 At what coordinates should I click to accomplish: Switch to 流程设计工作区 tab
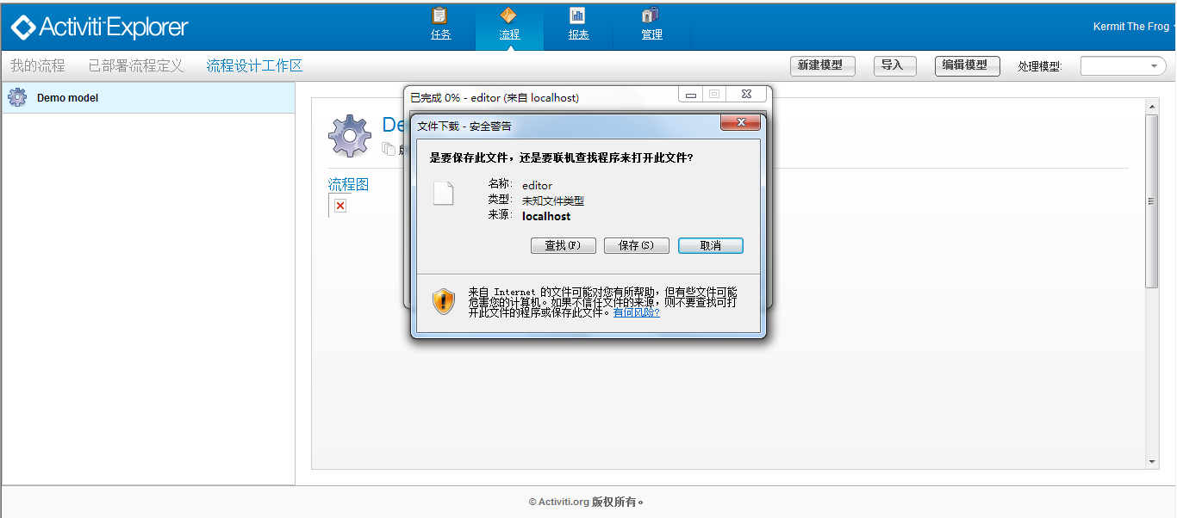point(254,65)
